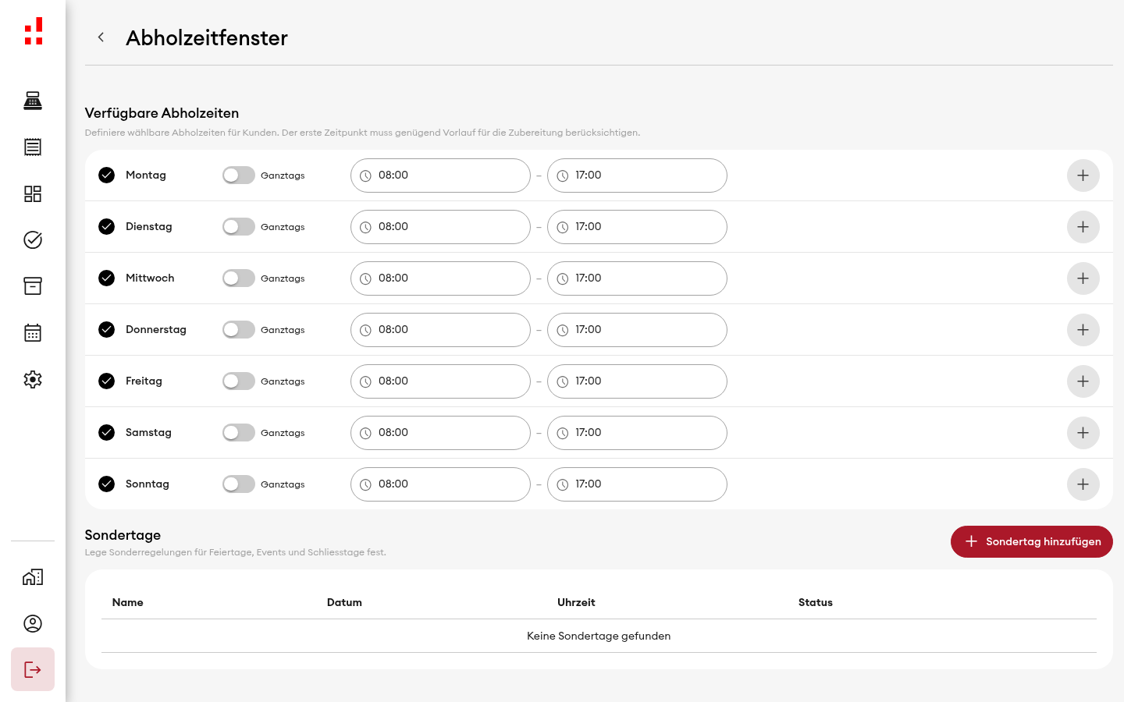Uncheck the Samstag day checkbox

click(107, 432)
